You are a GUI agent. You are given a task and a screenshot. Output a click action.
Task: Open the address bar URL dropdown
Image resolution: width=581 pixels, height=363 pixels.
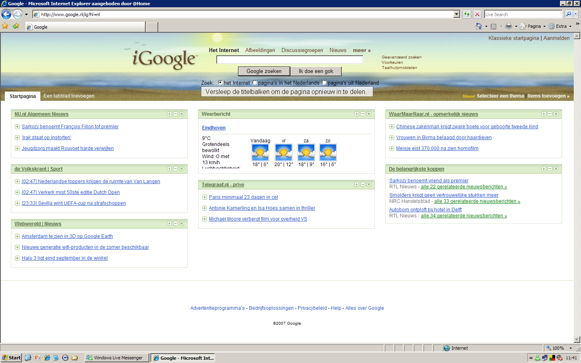pos(457,14)
